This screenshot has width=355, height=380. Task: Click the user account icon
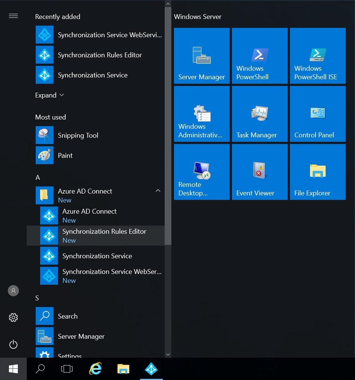click(x=13, y=291)
